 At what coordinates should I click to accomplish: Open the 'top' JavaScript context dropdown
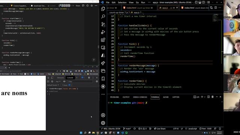(x=58, y=82)
